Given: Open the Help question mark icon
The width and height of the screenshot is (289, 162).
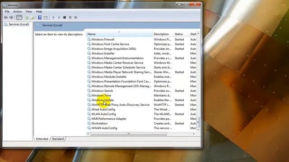Looking at the screenshot, I should pos(40,18).
